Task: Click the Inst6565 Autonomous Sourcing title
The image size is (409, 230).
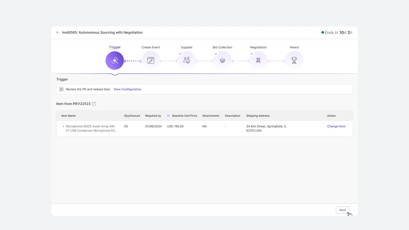Action: 102,32
